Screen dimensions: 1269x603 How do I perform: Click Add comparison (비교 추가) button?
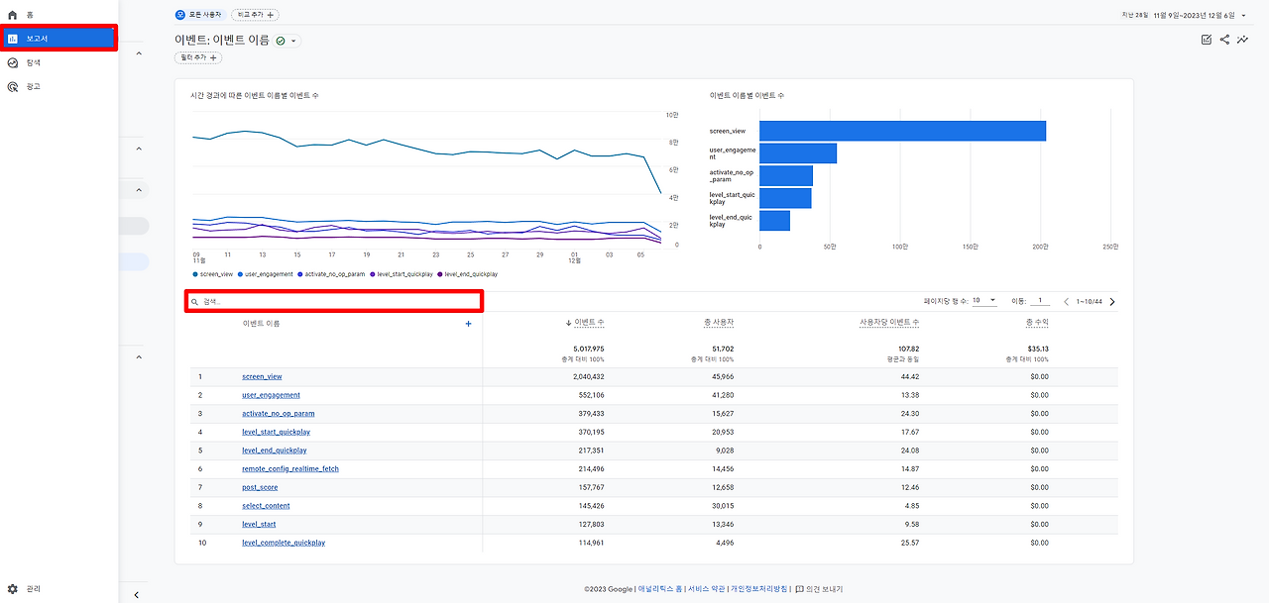[x=256, y=15]
